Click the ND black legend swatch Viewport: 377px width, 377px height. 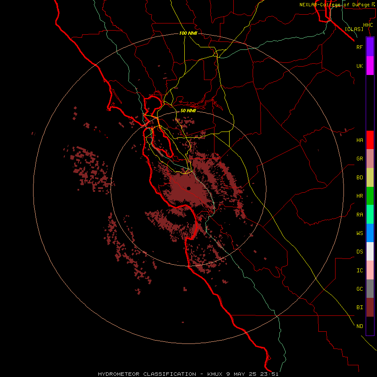click(x=370, y=326)
